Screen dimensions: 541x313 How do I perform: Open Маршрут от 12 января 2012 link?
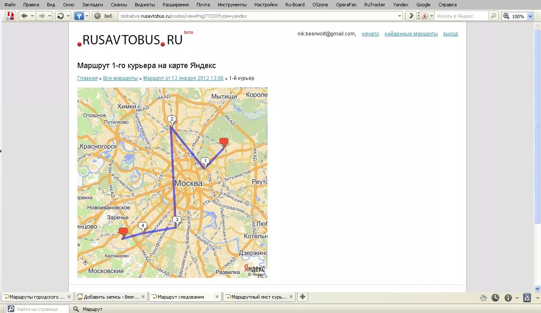183,78
